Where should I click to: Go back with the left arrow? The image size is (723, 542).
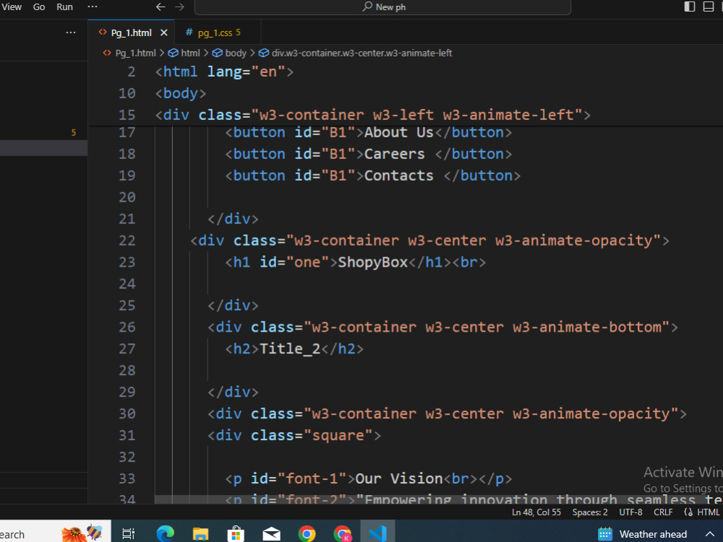pyautogui.click(x=161, y=7)
